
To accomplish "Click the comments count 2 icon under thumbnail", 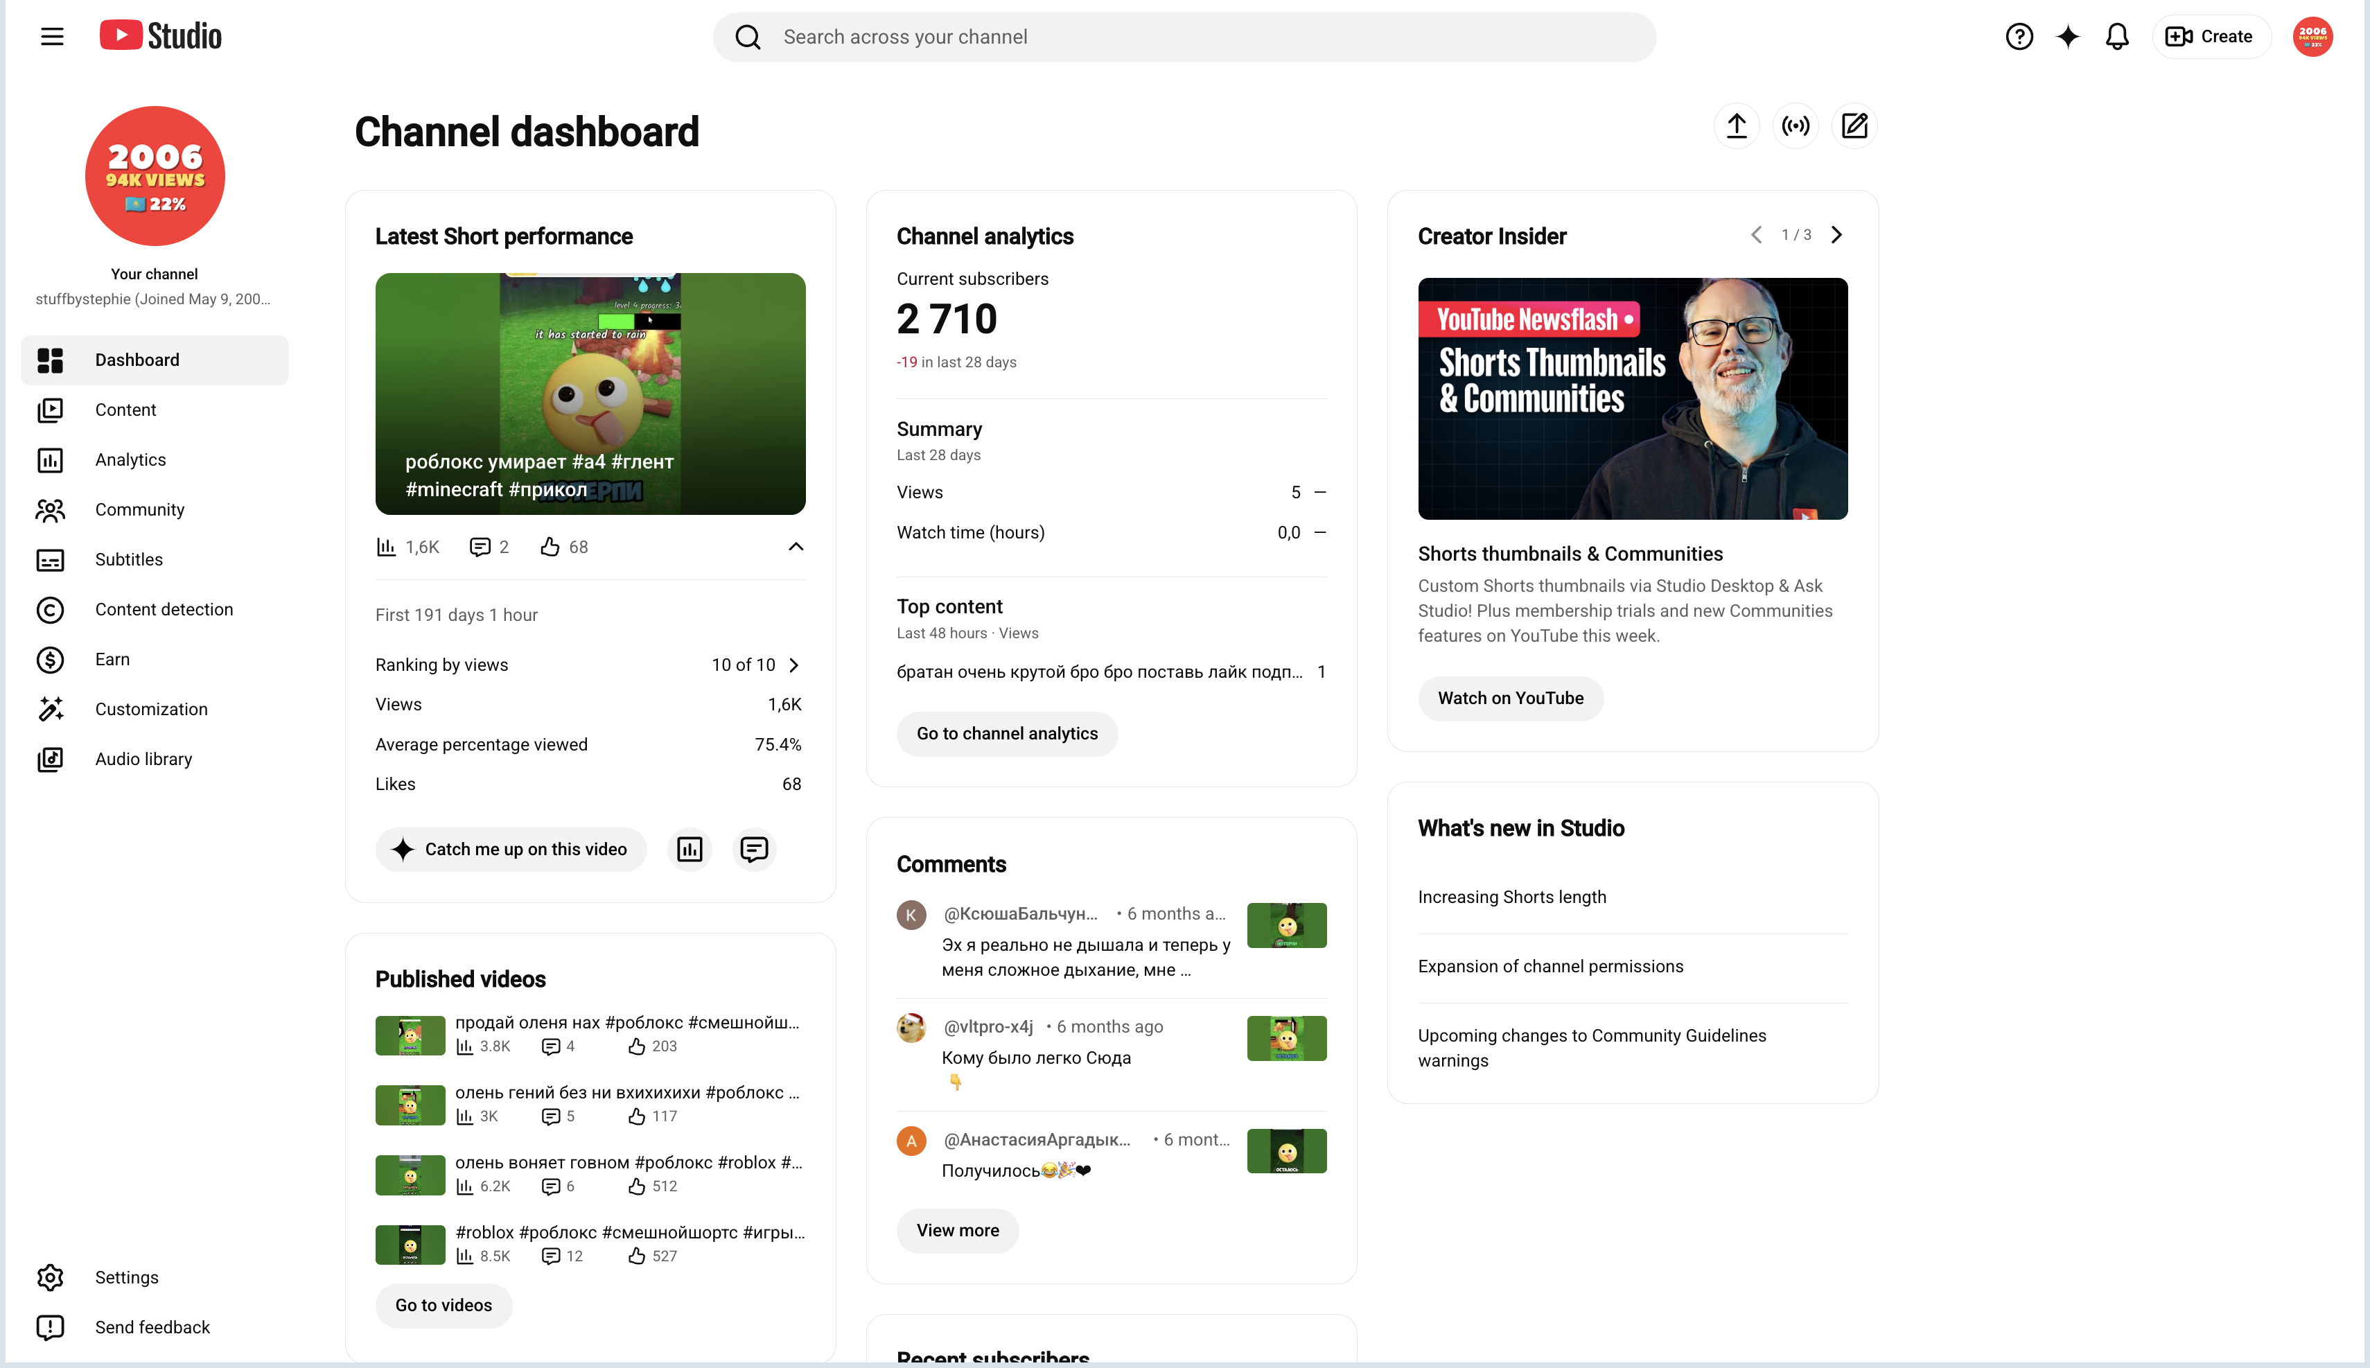I will coord(489,547).
